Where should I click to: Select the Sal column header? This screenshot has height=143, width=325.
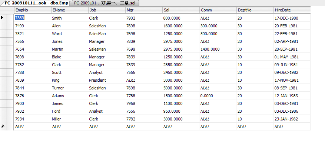(x=181, y=10)
